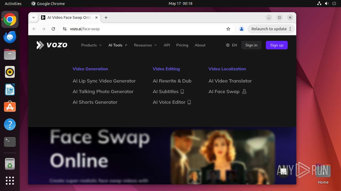Open the Products dropdown menu

click(91, 45)
